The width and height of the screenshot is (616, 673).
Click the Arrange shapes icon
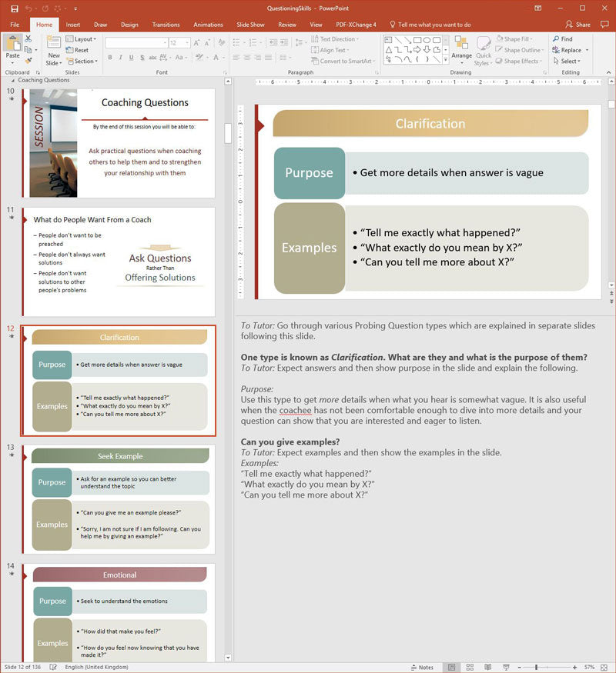(x=461, y=43)
